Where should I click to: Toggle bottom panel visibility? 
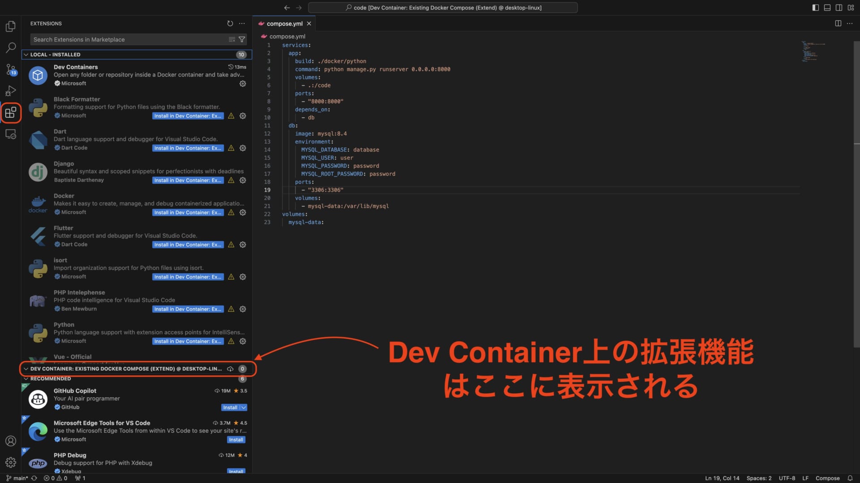tap(827, 8)
